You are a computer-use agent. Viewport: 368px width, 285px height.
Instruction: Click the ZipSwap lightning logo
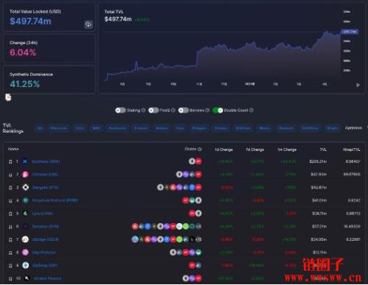26,265
